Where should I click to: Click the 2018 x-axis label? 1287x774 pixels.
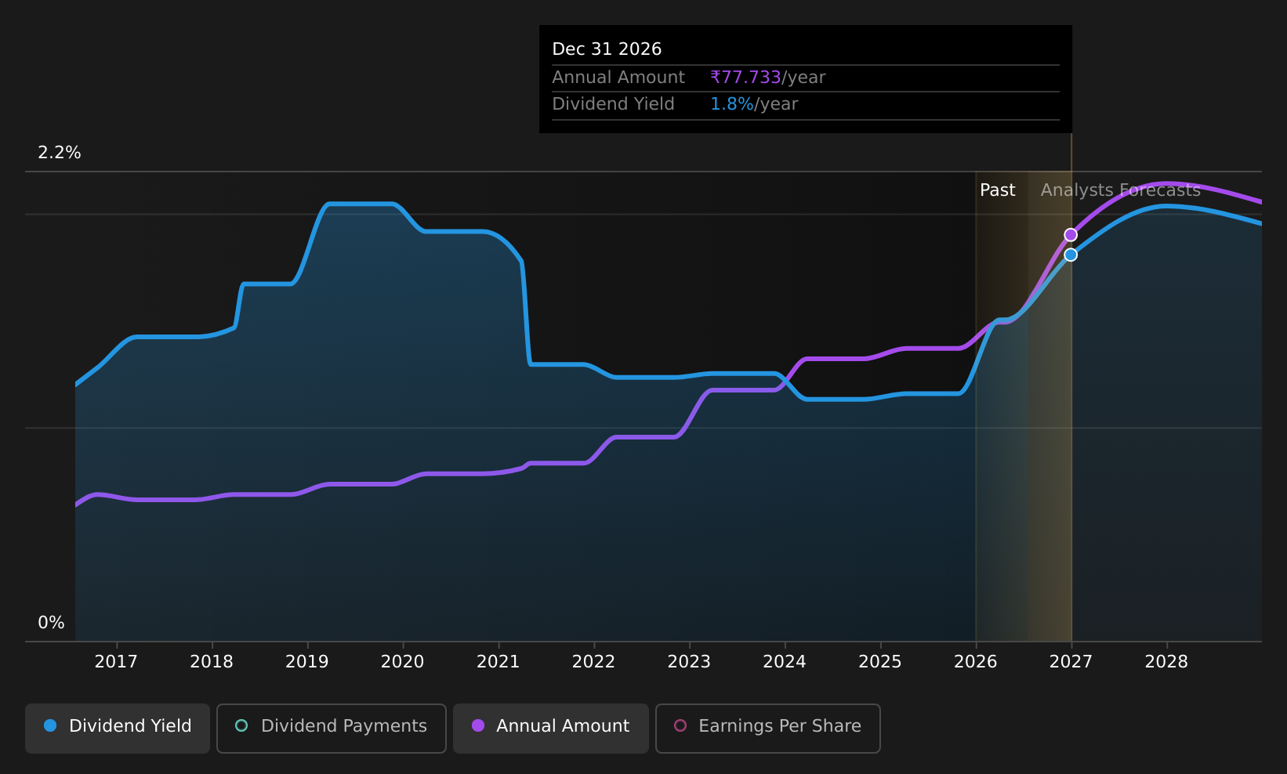212,662
